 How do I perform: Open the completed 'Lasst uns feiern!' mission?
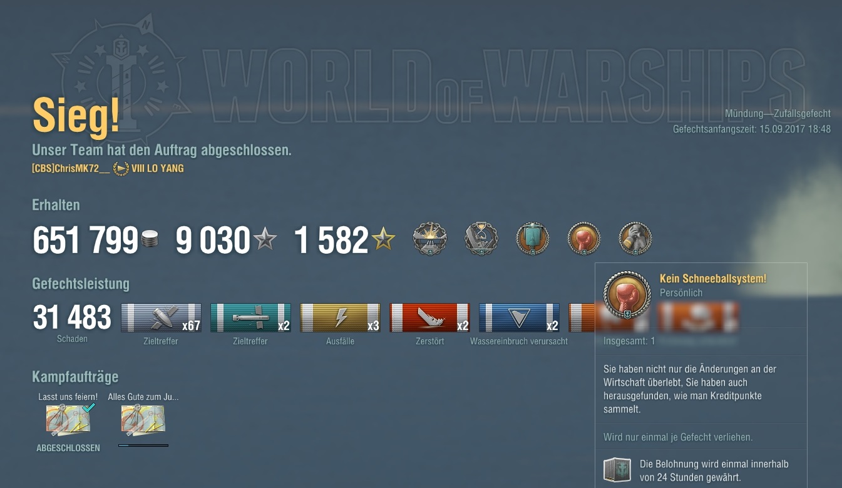[x=68, y=419]
